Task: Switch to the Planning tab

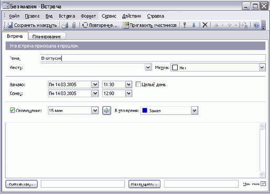Action: tap(47, 36)
